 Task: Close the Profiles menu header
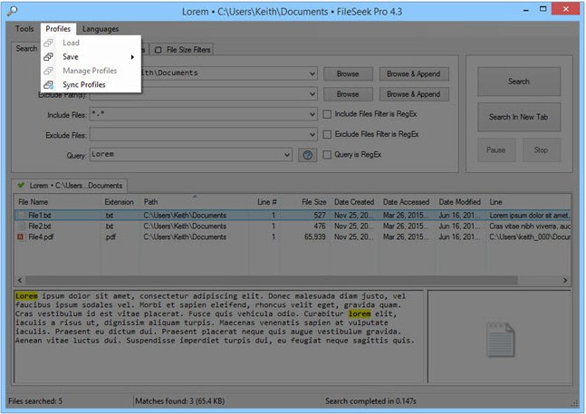(58, 29)
